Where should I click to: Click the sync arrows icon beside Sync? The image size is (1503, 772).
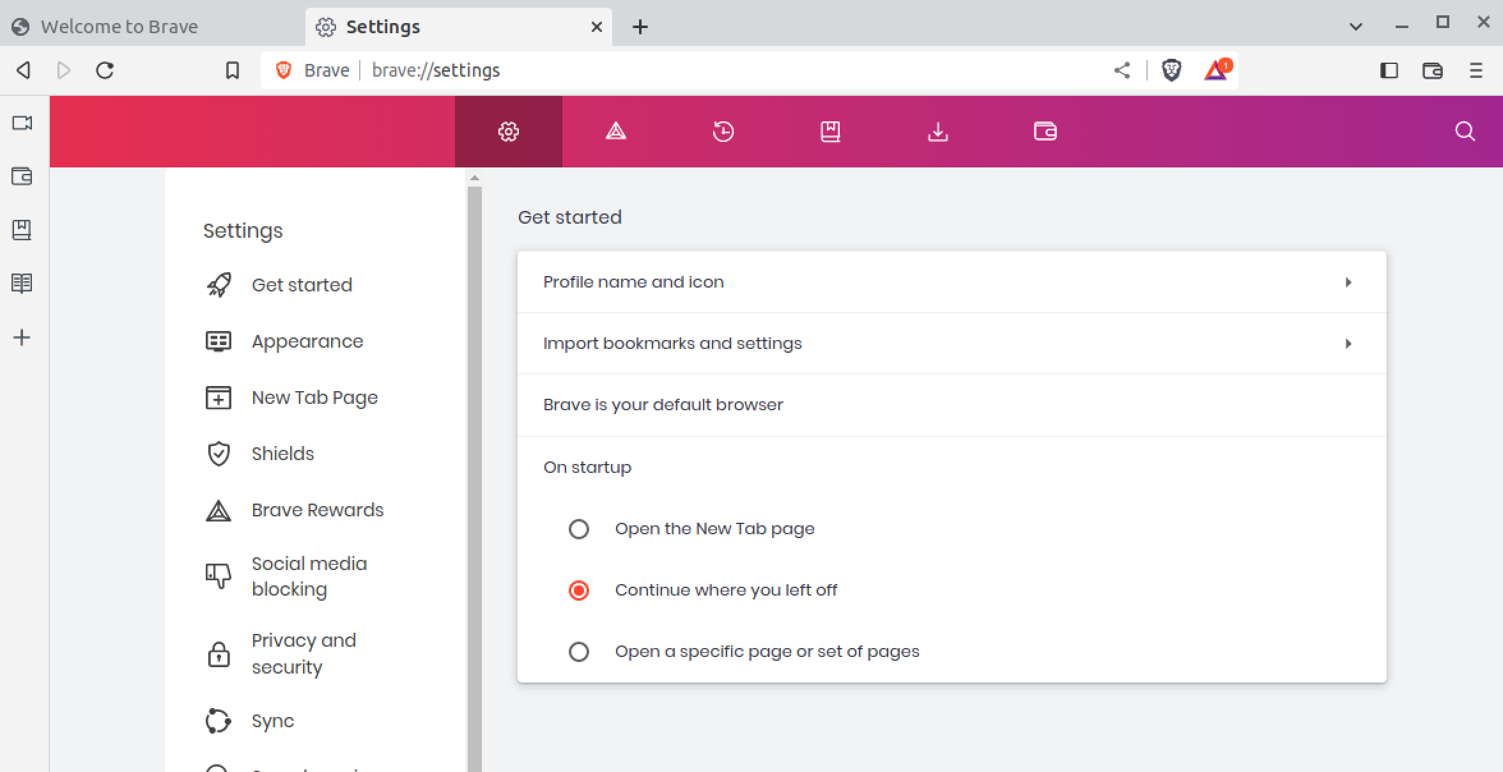[x=219, y=721]
